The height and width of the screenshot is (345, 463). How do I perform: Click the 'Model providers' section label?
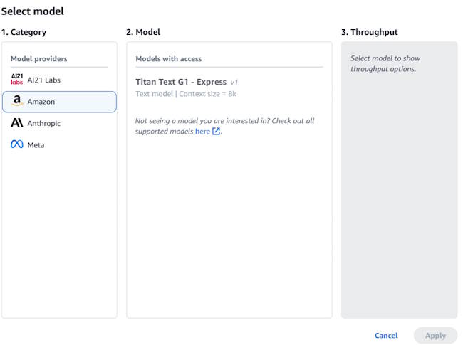coord(39,59)
